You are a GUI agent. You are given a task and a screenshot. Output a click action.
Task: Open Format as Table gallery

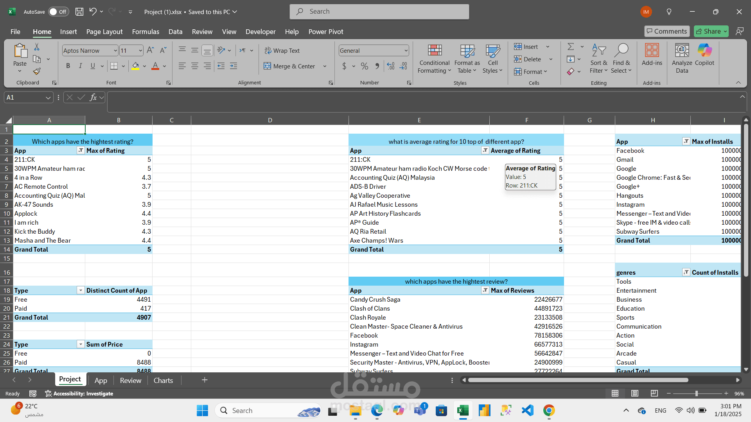(467, 59)
